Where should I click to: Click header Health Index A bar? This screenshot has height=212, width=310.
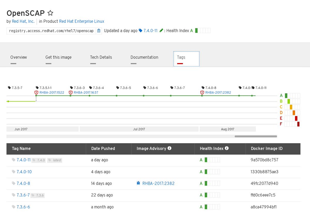(203, 31)
